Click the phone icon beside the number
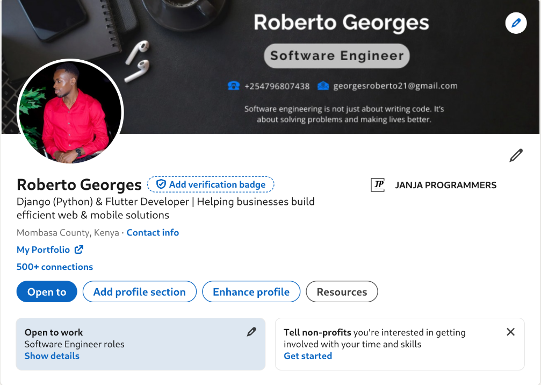Image resolution: width=541 pixels, height=385 pixels. 233,85
